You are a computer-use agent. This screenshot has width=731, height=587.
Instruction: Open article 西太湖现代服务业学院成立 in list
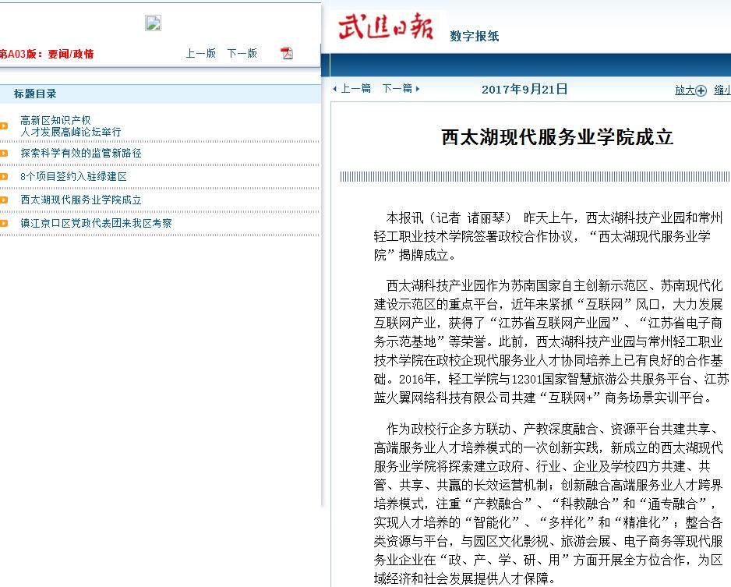pos(80,200)
